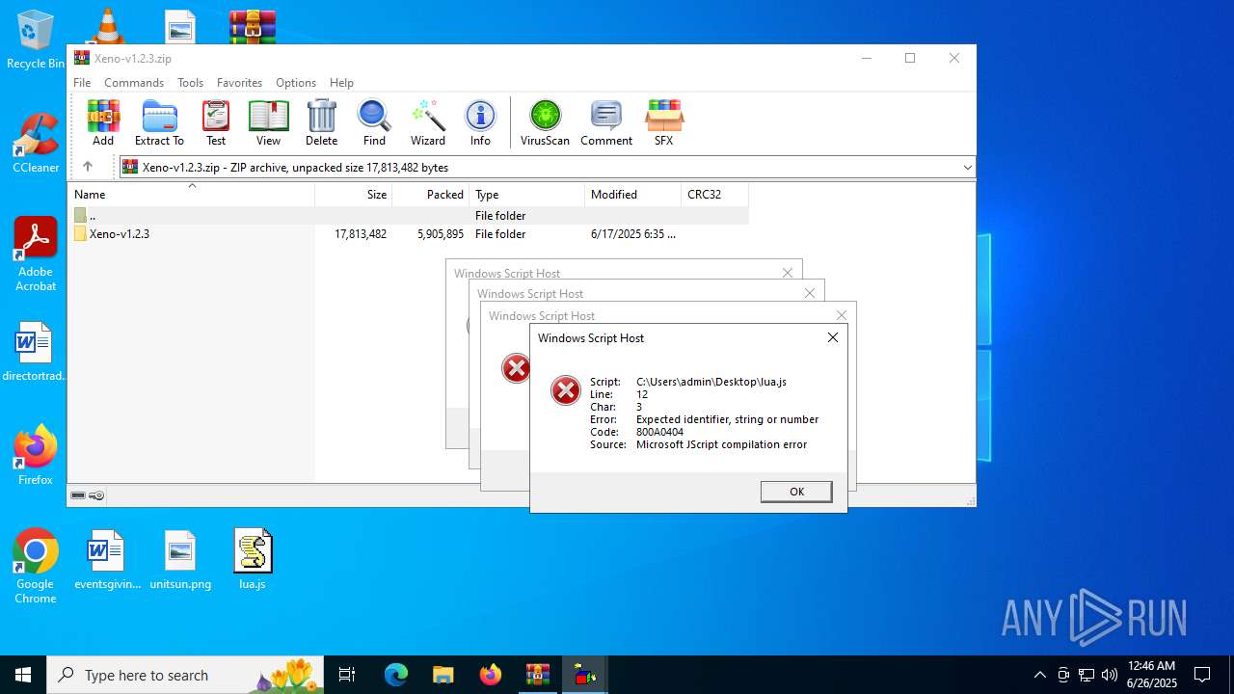This screenshot has height=694, width=1234.
Task: Close the third Windows Script Host dialog
Action: point(842,315)
